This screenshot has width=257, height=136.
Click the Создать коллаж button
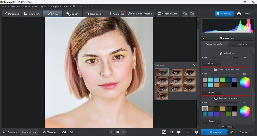[x=168, y=14]
